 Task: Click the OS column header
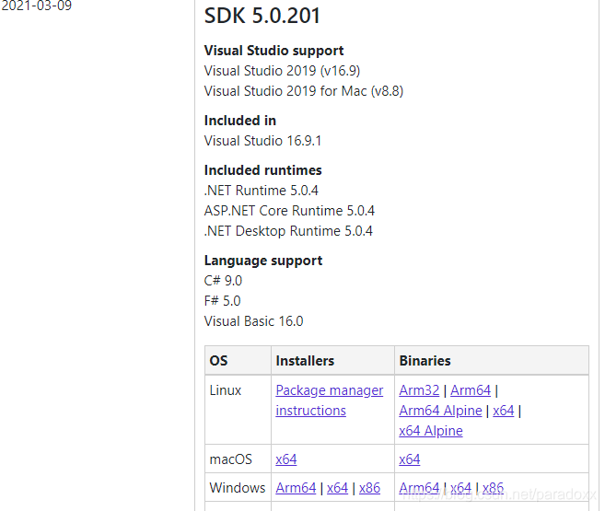point(218,361)
